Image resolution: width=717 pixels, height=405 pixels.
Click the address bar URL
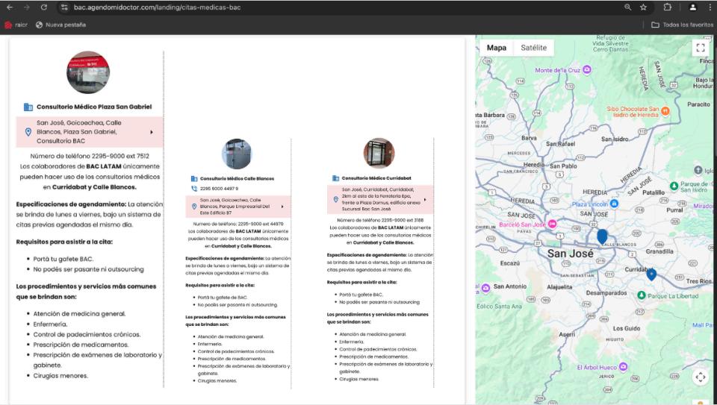pyautogui.click(x=158, y=7)
